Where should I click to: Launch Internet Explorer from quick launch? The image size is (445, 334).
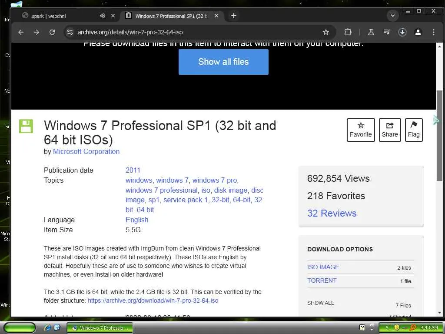(x=47, y=328)
